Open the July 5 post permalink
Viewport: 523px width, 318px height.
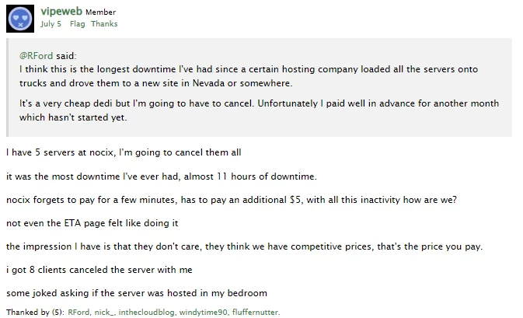[x=51, y=24]
